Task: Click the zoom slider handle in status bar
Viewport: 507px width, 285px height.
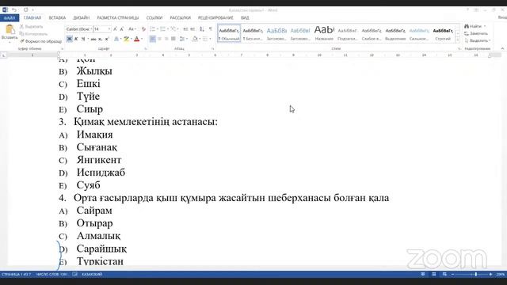Action: point(476,275)
